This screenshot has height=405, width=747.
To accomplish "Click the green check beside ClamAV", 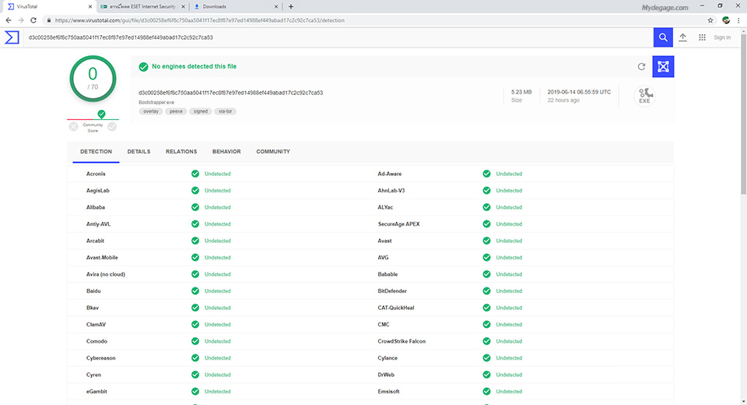I will click(x=195, y=324).
